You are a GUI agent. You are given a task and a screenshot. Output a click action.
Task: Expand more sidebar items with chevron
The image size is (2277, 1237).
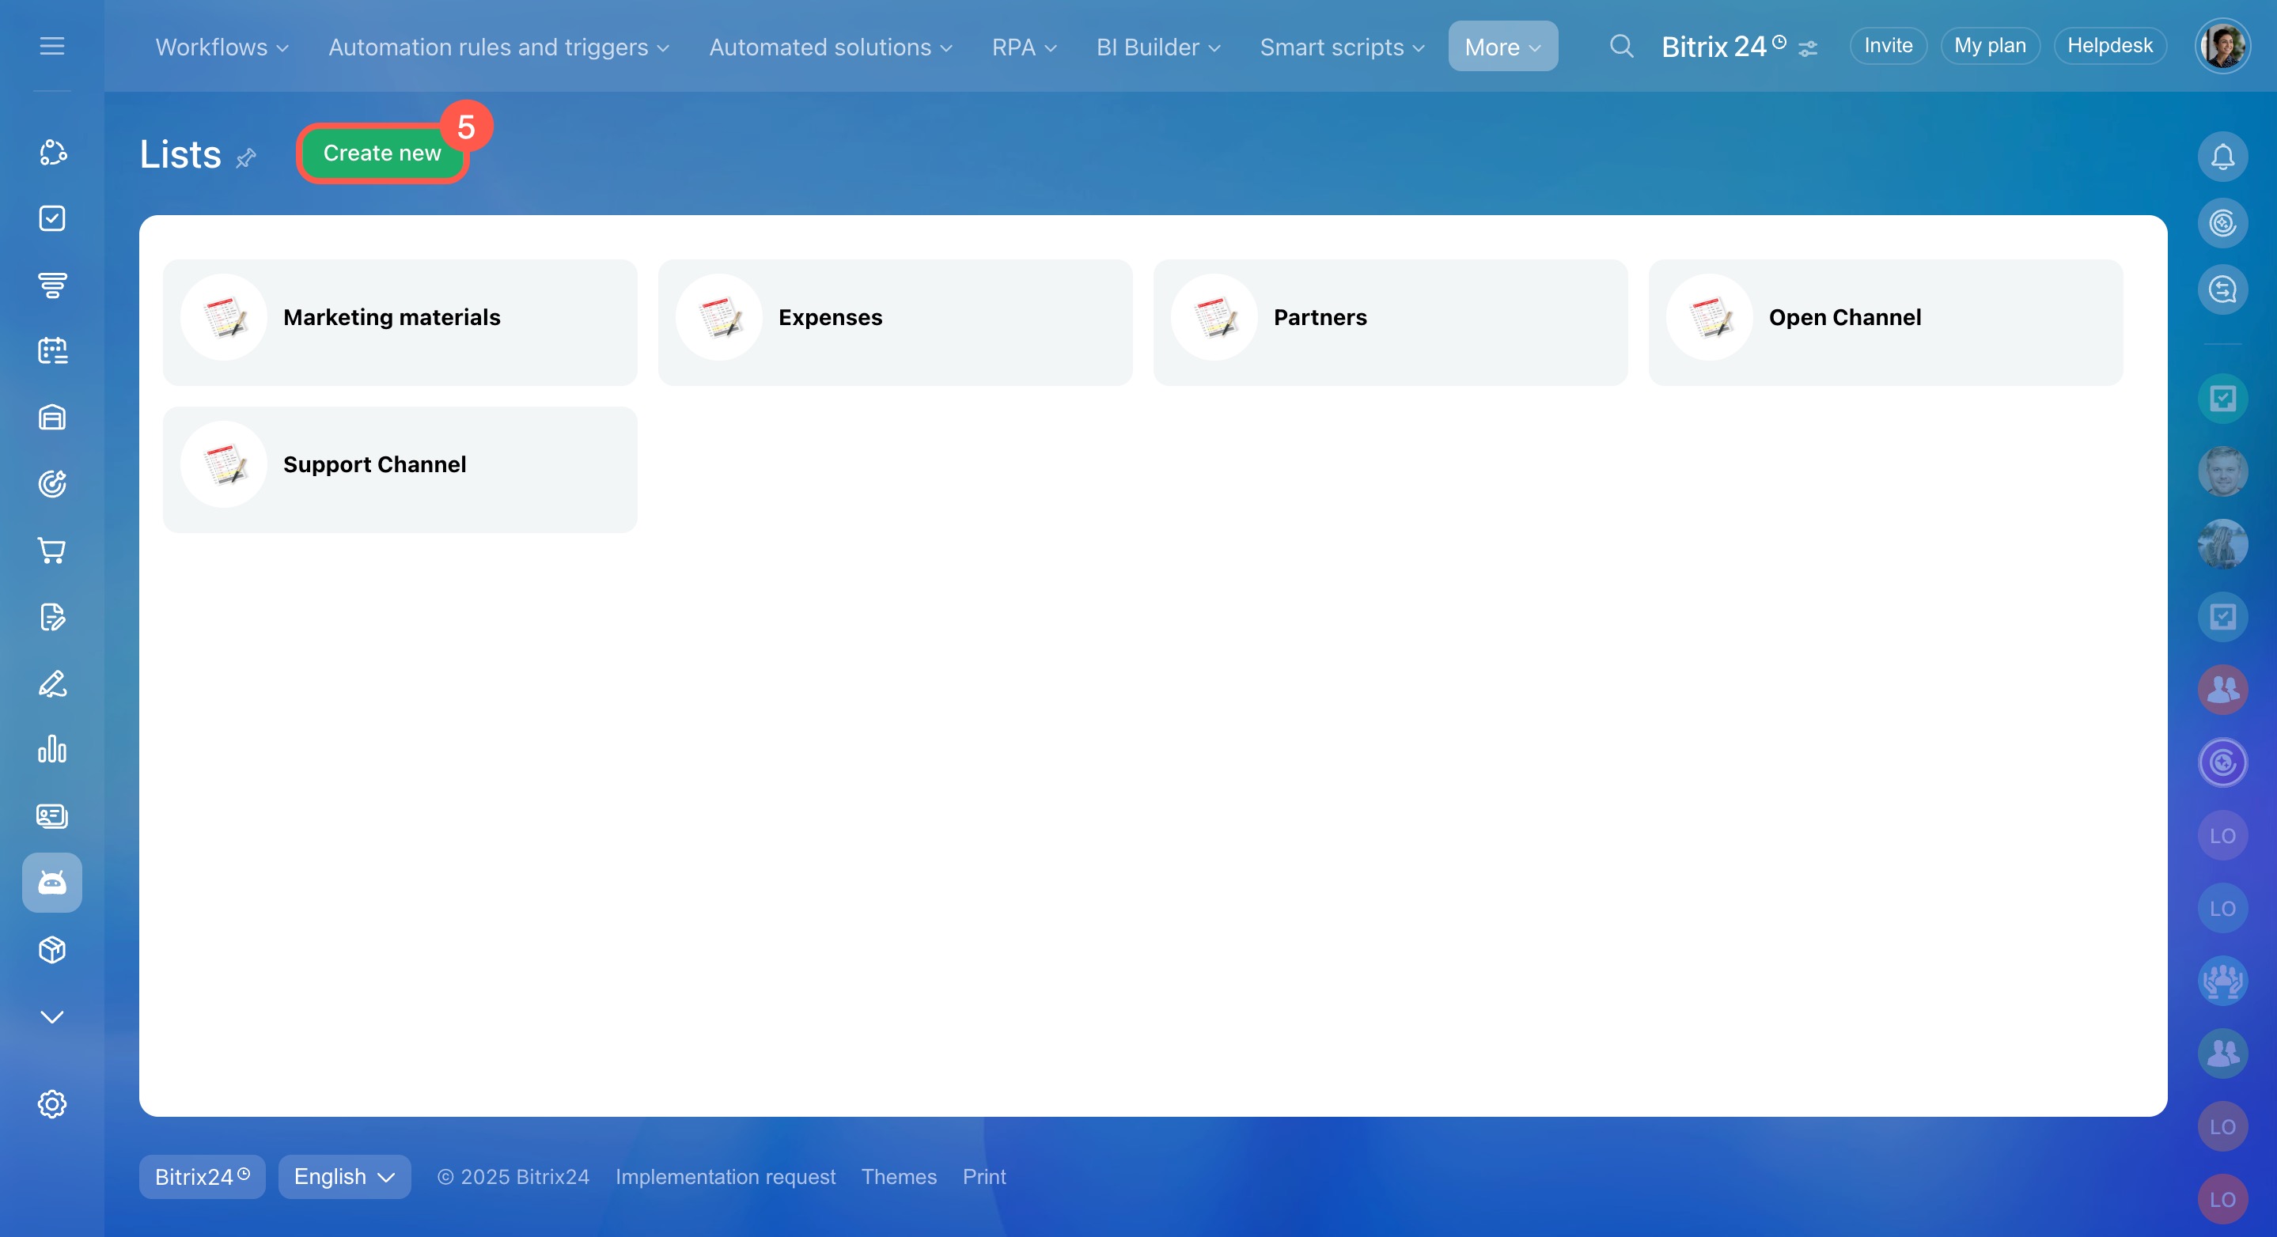[52, 1017]
